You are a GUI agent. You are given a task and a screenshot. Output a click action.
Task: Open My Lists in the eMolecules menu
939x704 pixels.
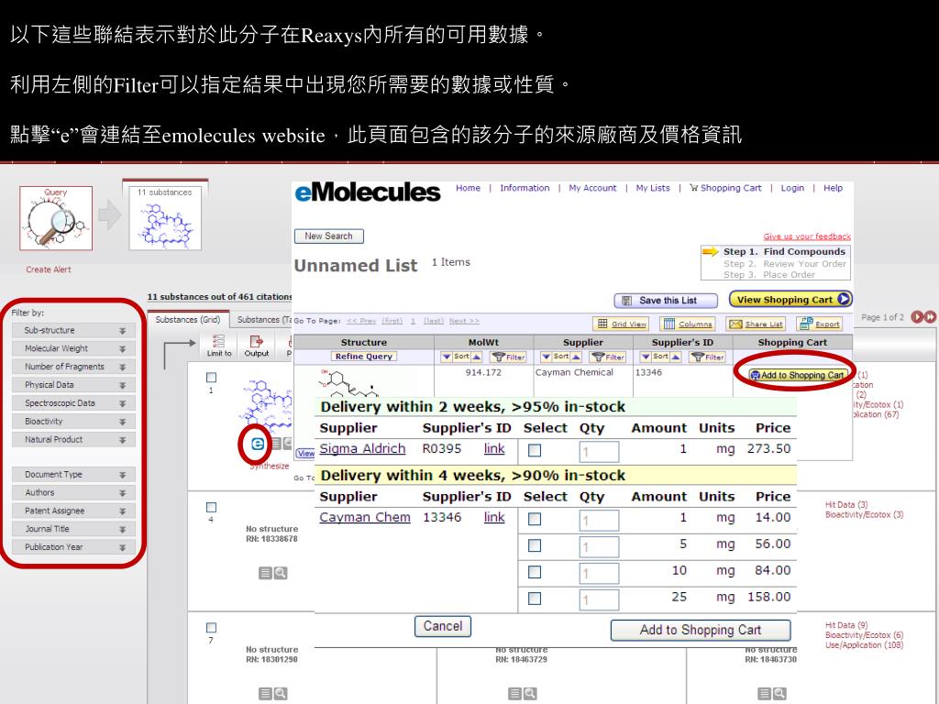(x=653, y=188)
